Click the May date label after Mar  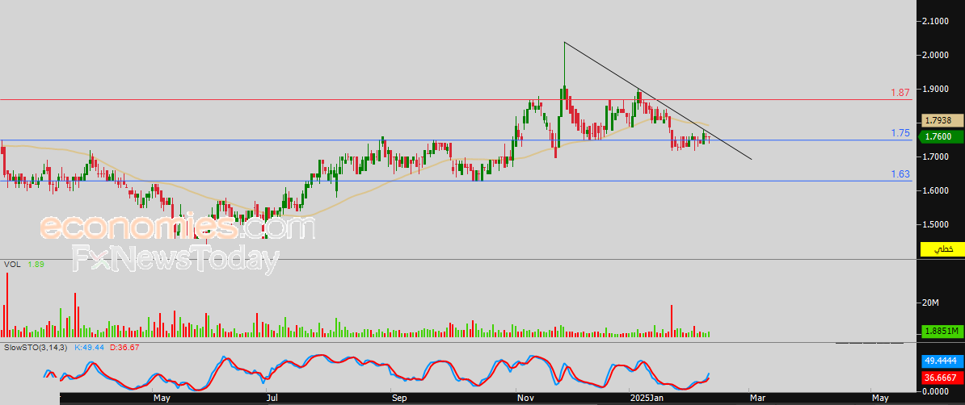(879, 399)
